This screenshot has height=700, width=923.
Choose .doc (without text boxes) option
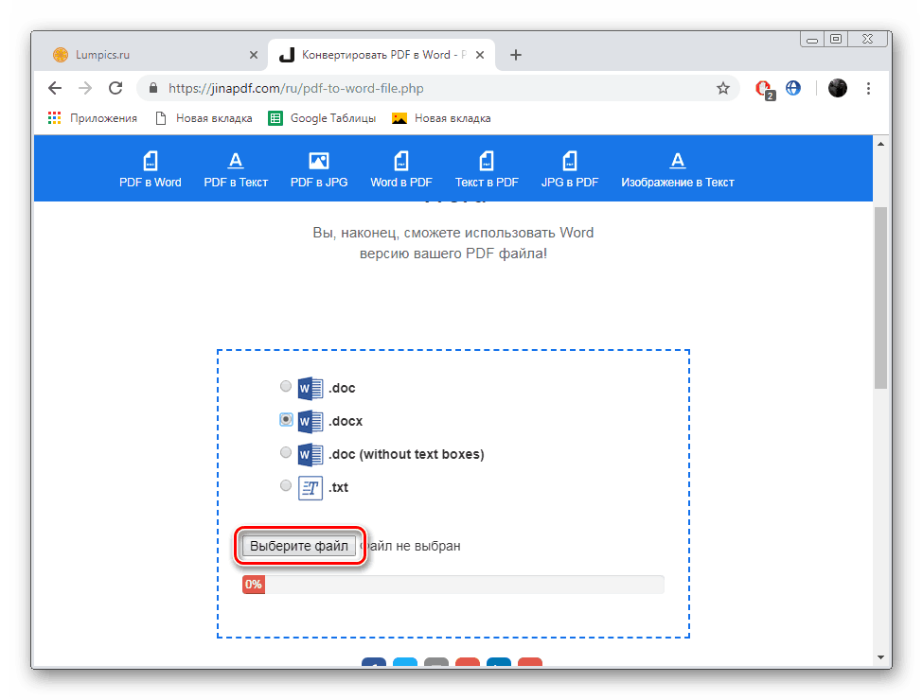click(x=286, y=452)
